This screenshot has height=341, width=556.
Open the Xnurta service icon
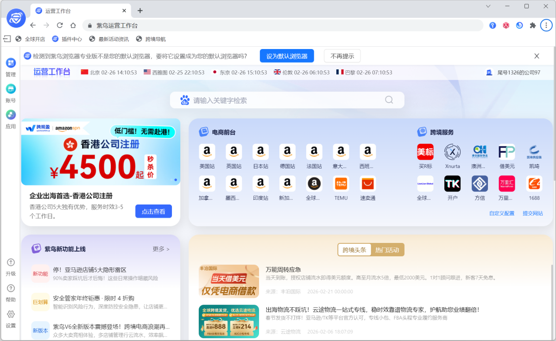pyautogui.click(x=452, y=151)
